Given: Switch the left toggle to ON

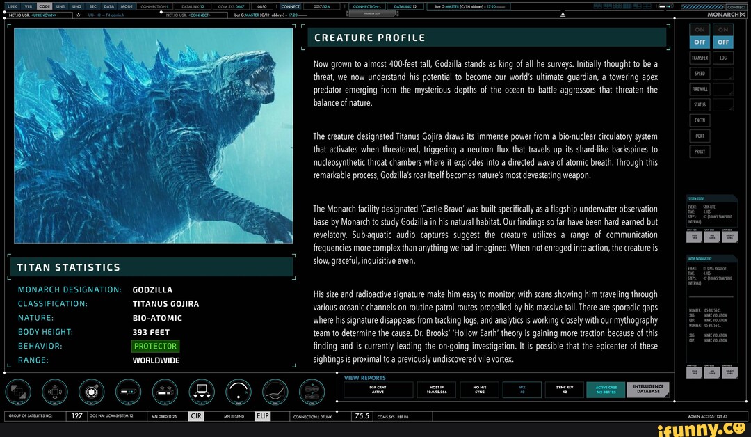Looking at the screenshot, I should pos(700,29).
